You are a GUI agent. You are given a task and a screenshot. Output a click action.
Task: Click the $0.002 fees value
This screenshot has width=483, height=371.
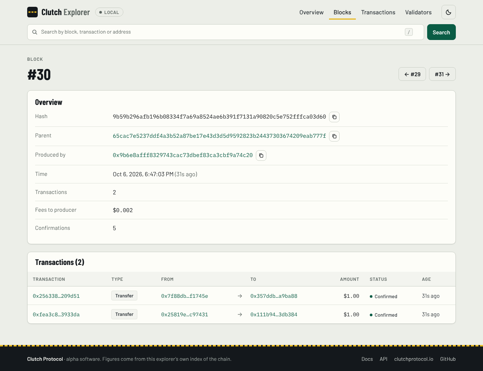click(123, 210)
